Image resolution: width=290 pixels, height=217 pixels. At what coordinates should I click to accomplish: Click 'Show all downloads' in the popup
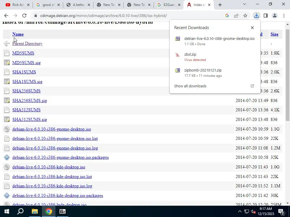pyautogui.click(x=190, y=86)
